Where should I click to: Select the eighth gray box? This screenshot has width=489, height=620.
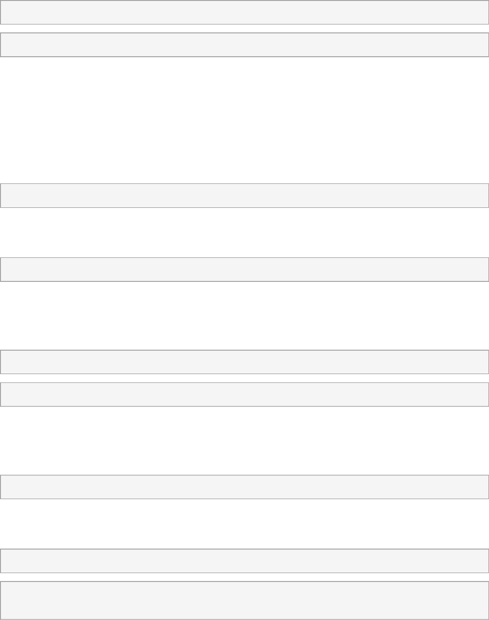click(x=244, y=561)
